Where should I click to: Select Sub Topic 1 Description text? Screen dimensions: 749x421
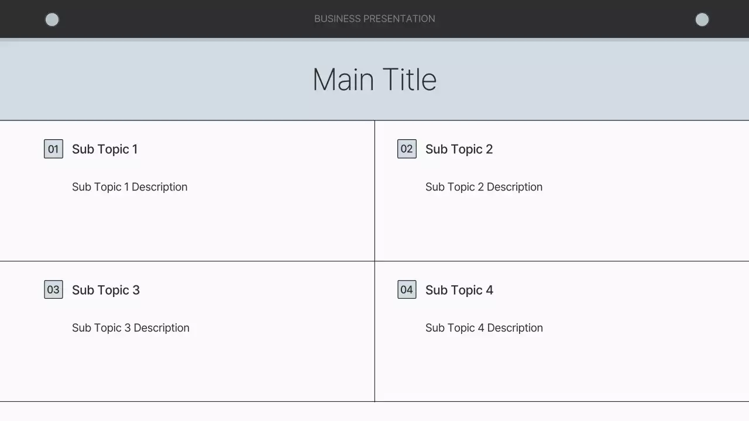tap(129, 187)
